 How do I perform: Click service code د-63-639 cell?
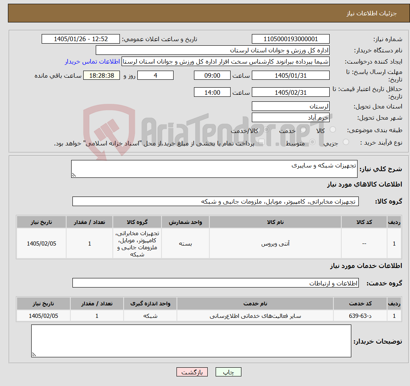[x=360, y=316]
